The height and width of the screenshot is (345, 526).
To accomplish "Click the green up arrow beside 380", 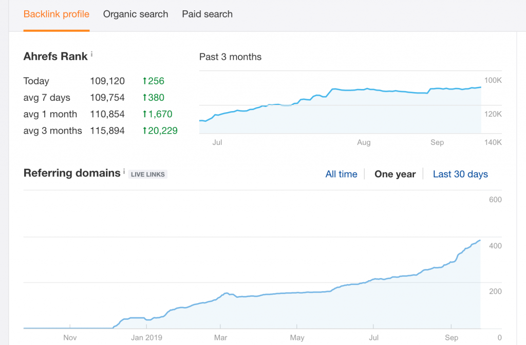I will (145, 98).
